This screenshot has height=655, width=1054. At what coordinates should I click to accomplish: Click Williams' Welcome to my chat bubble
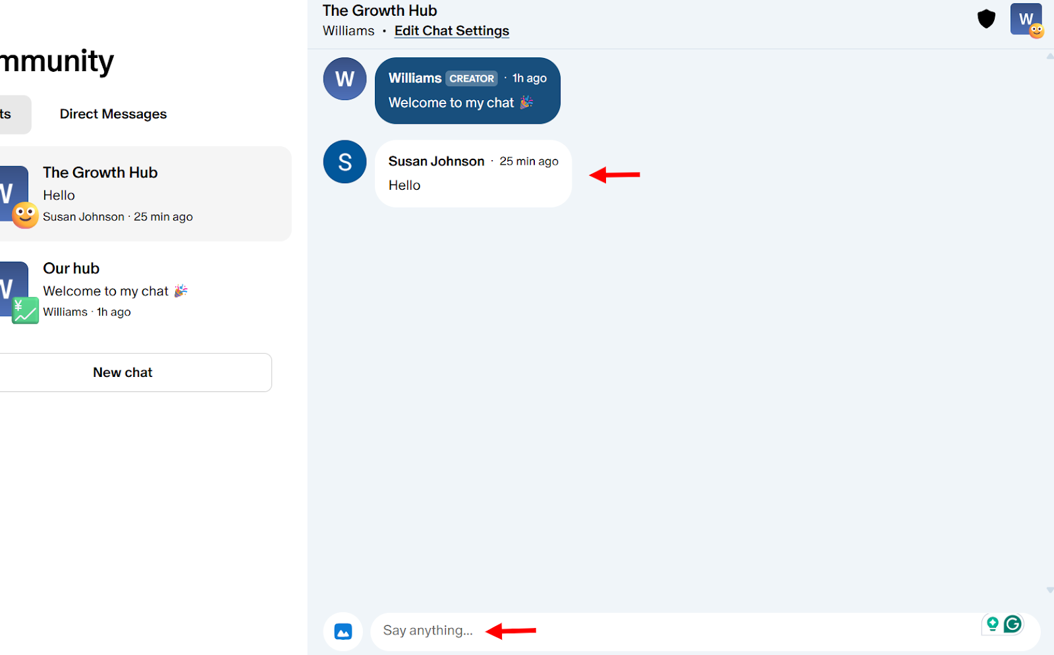pyautogui.click(x=468, y=91)
